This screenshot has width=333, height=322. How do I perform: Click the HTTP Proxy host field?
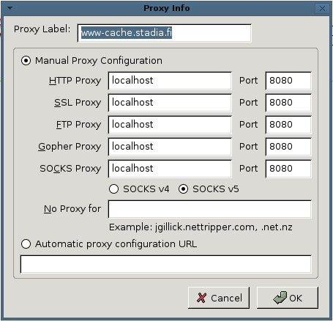[x=170, y=81]
